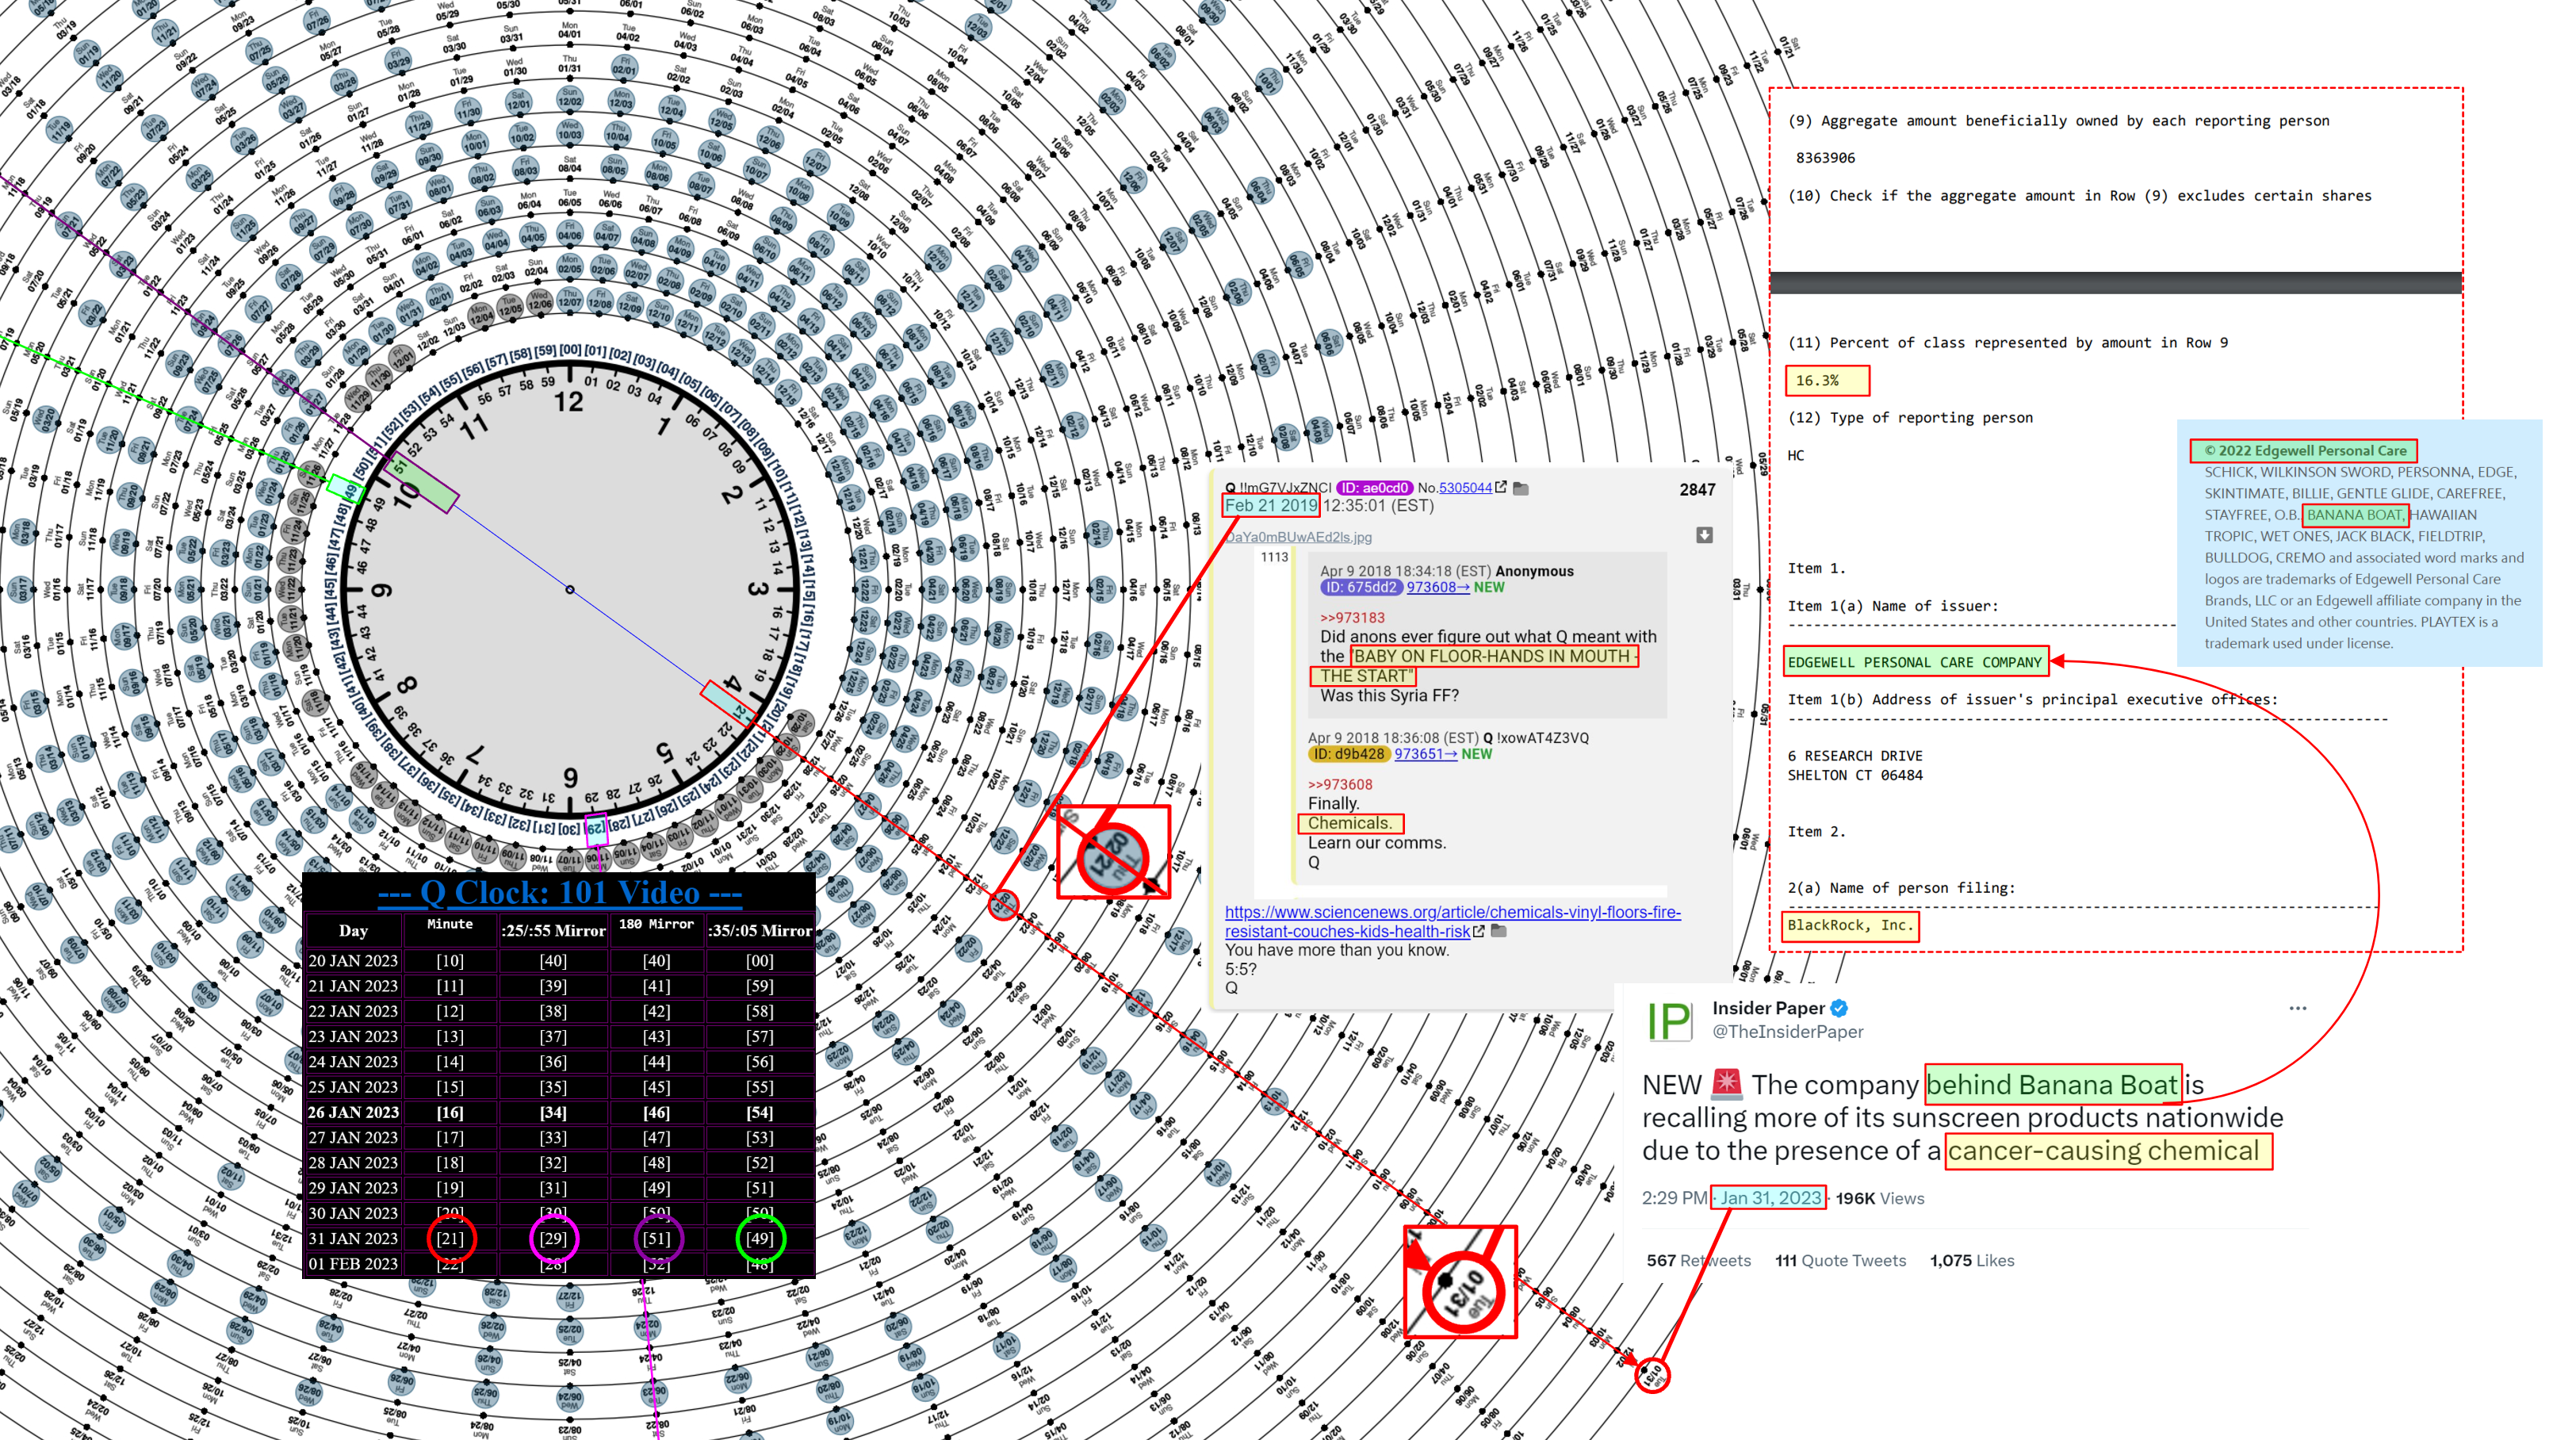Click the '[34]' cell in the table
The image size is (2576, 1440).
[553, 1112]
